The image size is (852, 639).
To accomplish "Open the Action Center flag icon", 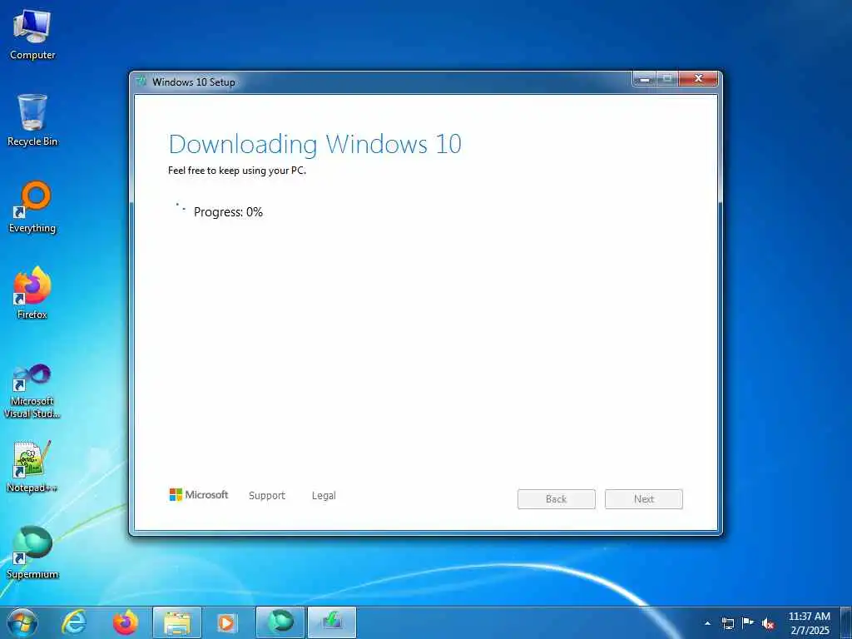I will tap(748, 622).
